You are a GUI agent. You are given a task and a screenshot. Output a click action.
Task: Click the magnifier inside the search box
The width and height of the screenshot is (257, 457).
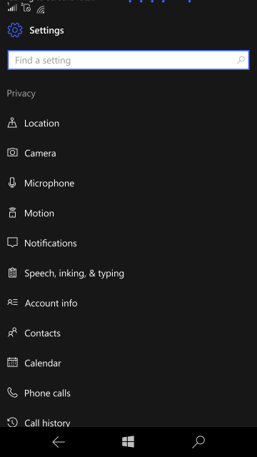(x=241, y=60)
